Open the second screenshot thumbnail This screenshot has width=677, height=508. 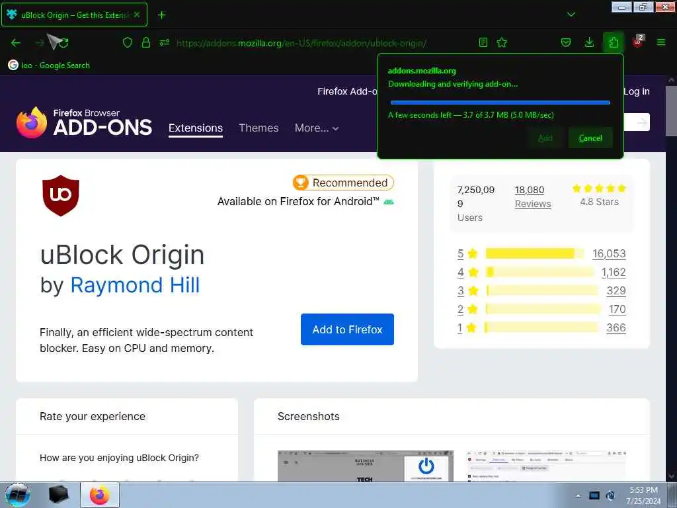tap(546, 466)
